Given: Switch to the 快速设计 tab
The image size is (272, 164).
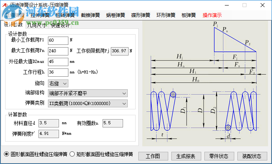Looking at the screenshot, I should pos(60,25).
